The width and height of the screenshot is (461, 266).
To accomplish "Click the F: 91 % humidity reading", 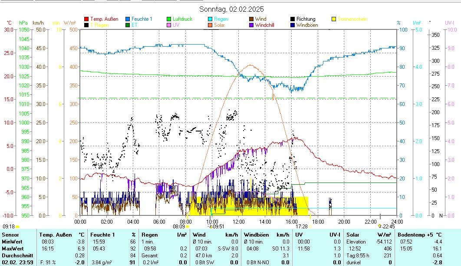I will [48, 263].
